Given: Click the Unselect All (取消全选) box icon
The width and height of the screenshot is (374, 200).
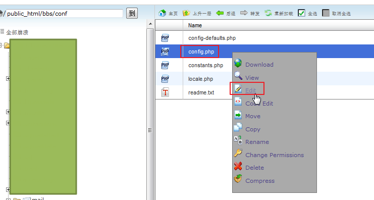Looking at the screenshot, I should click(326, 13).
